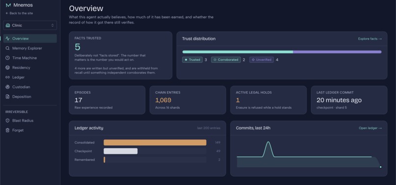Click the Corroborated legend chip

coord(226,60)
